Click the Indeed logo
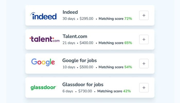Viewport: 180px width, 103px height. click(43, 16)
